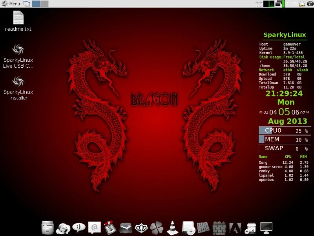Click the green battery level indicator
The width and height of the screenshot is (314, 236).
[x=283, y=4]
